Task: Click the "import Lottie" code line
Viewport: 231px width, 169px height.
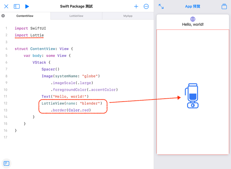Action: click(x=29, y=35)
